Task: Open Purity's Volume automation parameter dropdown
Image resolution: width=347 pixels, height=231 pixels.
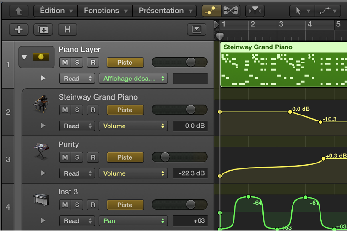Action: (133, 173)
